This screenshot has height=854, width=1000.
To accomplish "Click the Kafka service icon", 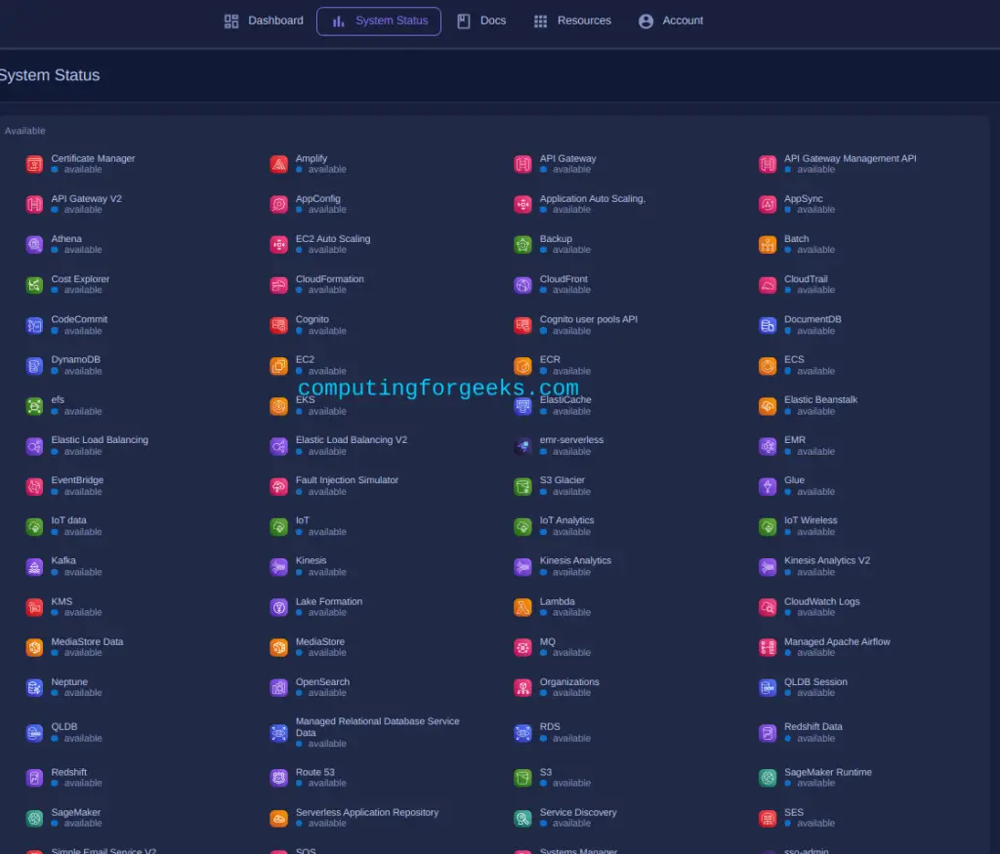I will 34,567.
